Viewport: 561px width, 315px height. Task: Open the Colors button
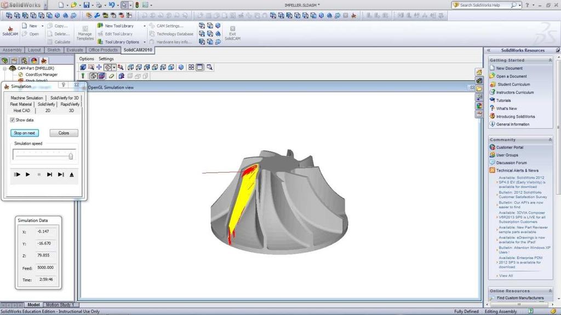click(64, 133)
